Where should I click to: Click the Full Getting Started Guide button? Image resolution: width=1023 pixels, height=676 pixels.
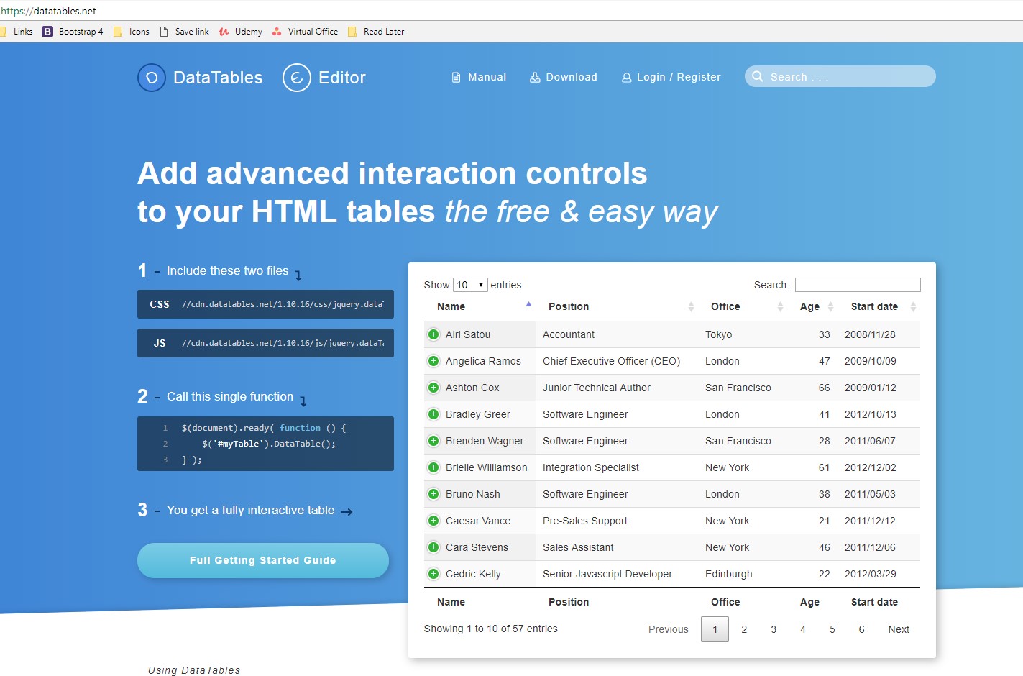pos(263,560)
